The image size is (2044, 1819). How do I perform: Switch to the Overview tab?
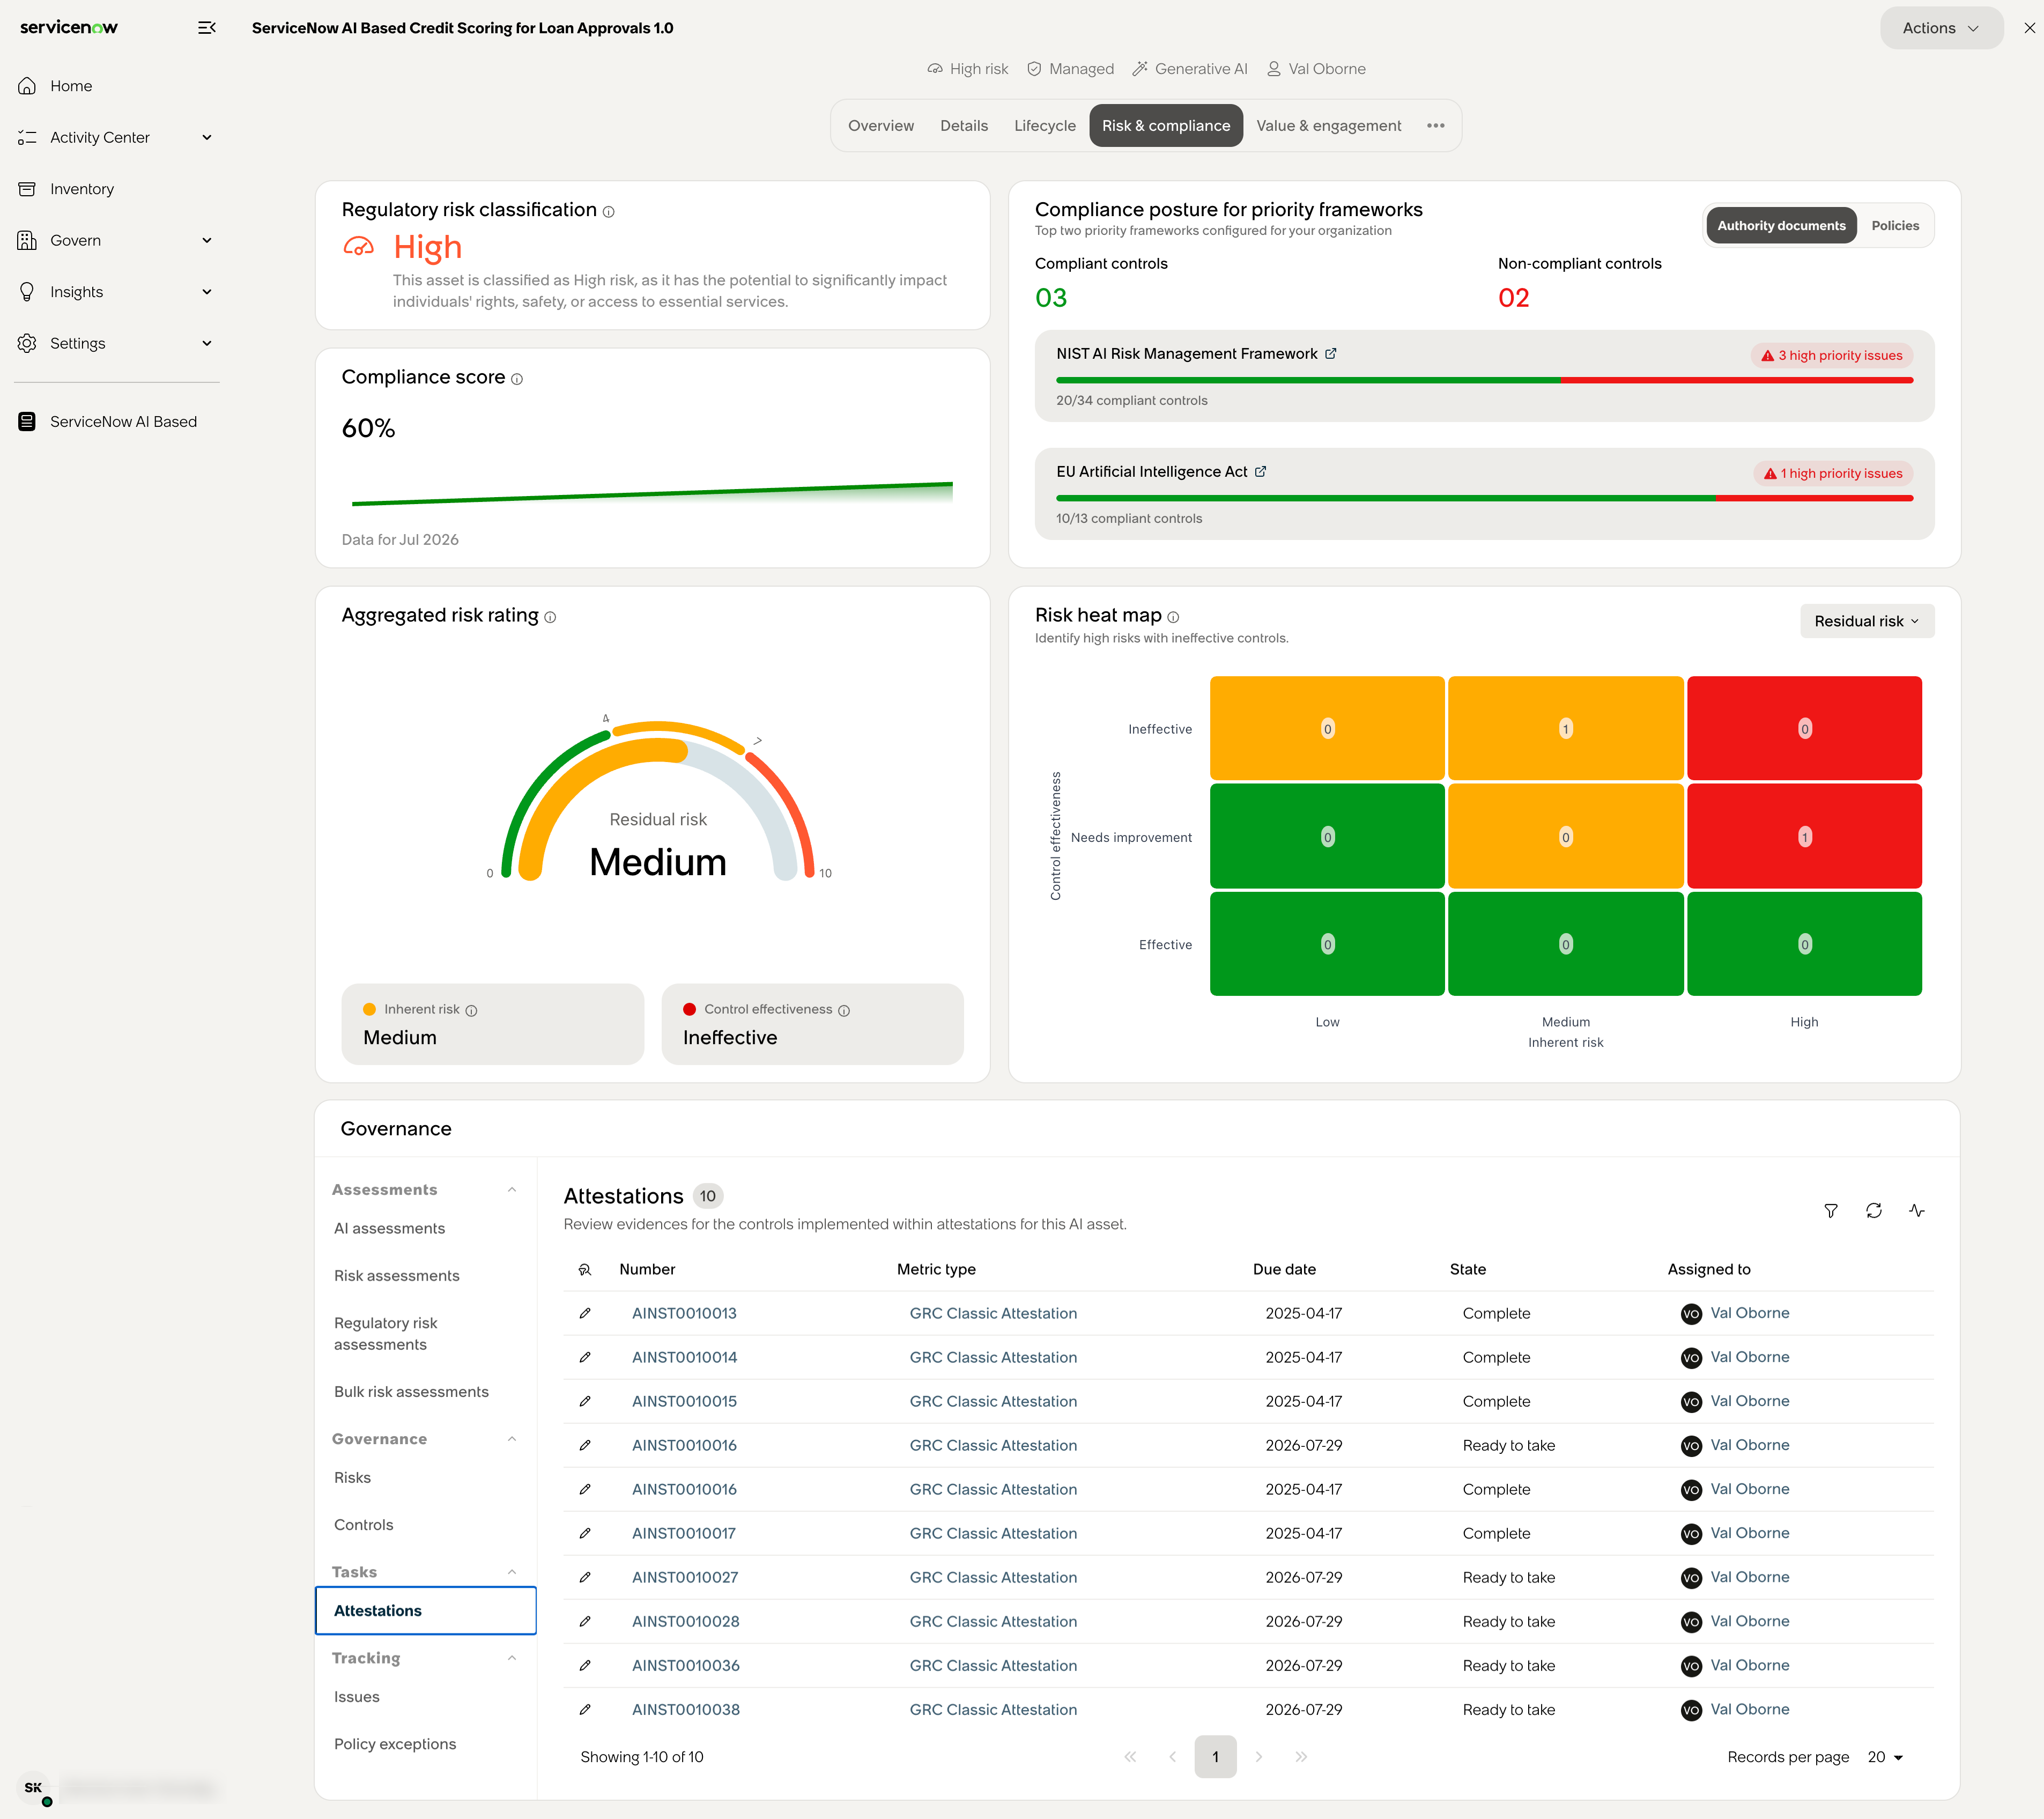881,126
